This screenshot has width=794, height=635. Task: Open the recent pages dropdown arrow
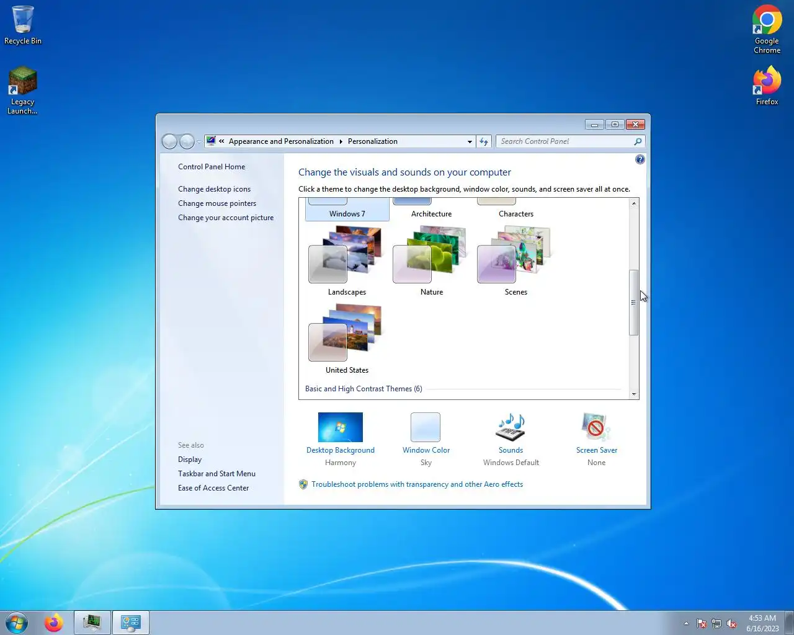(x=198, y=142)
